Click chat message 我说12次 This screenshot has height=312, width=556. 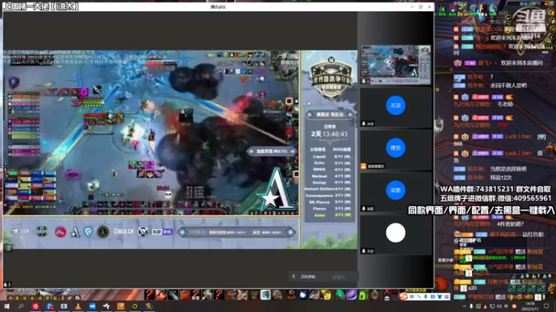[x=500, y=177]
